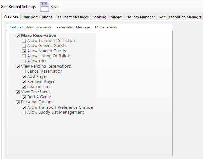Click the Save floppy disk icon
This screenshot has width=203, height=159.
pos(45,7)
